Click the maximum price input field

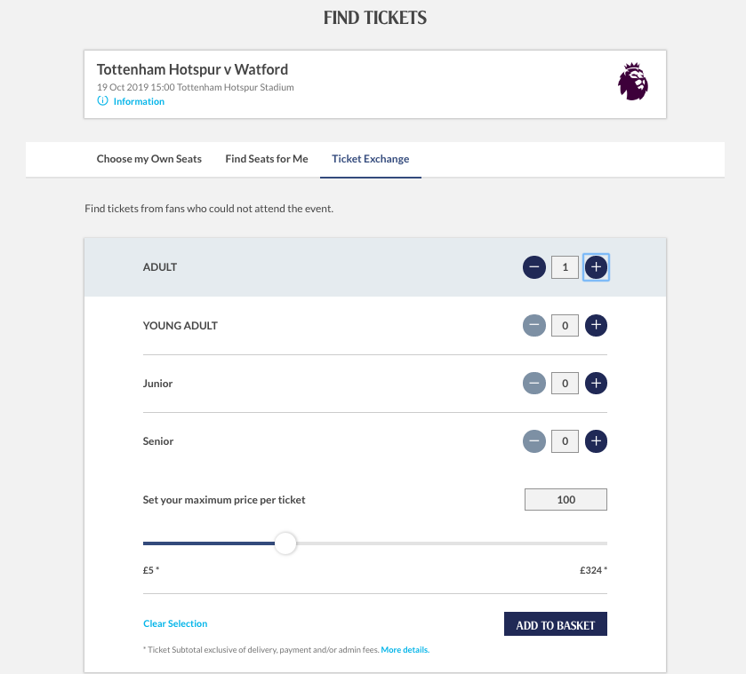tap(566, 500)
